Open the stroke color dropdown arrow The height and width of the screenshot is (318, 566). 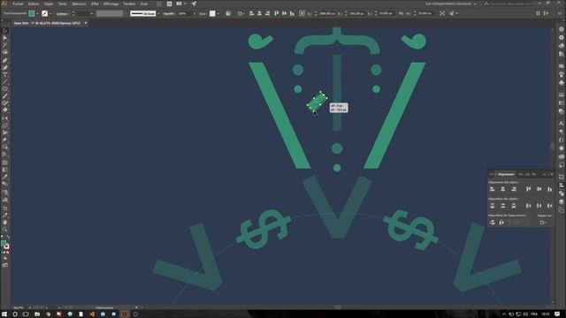50,14
